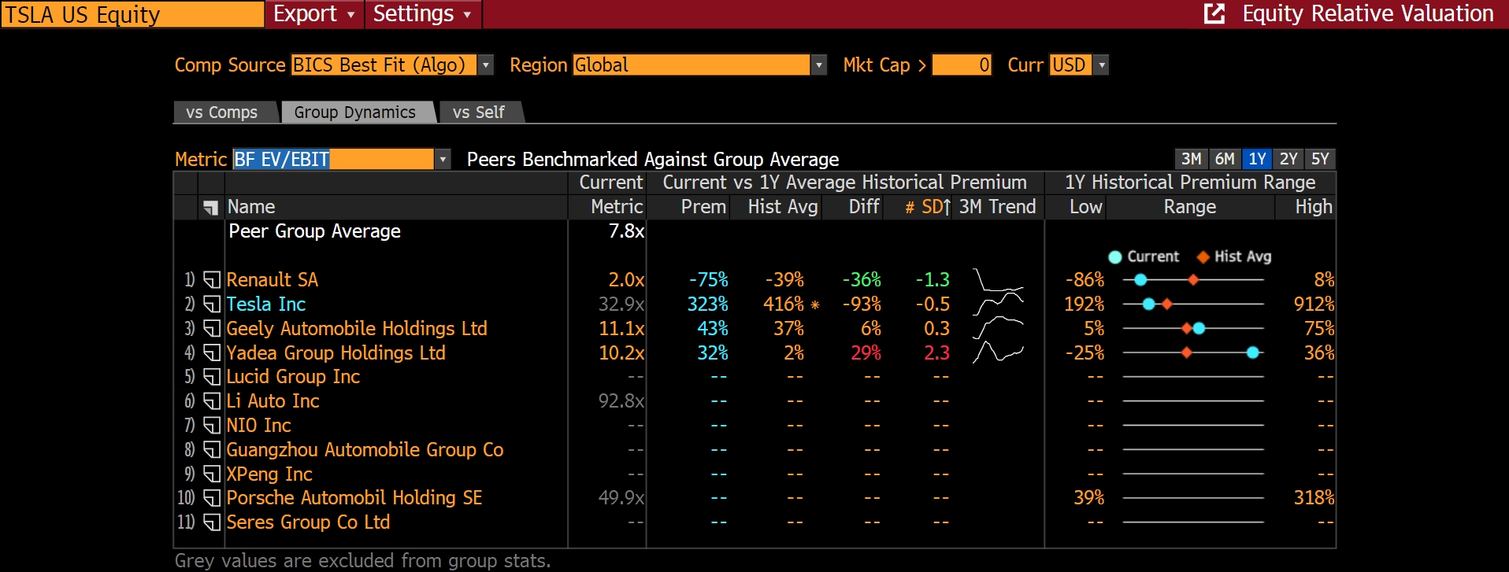Expand the Curr currency dropdown
The width and height of the screenshot is (1509, 572).
pos(1102,65)
